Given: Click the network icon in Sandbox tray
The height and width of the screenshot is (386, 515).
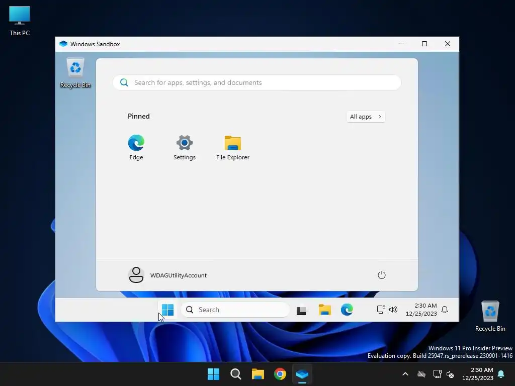Looking at the screenshot, I should click(x=381, y=310).
